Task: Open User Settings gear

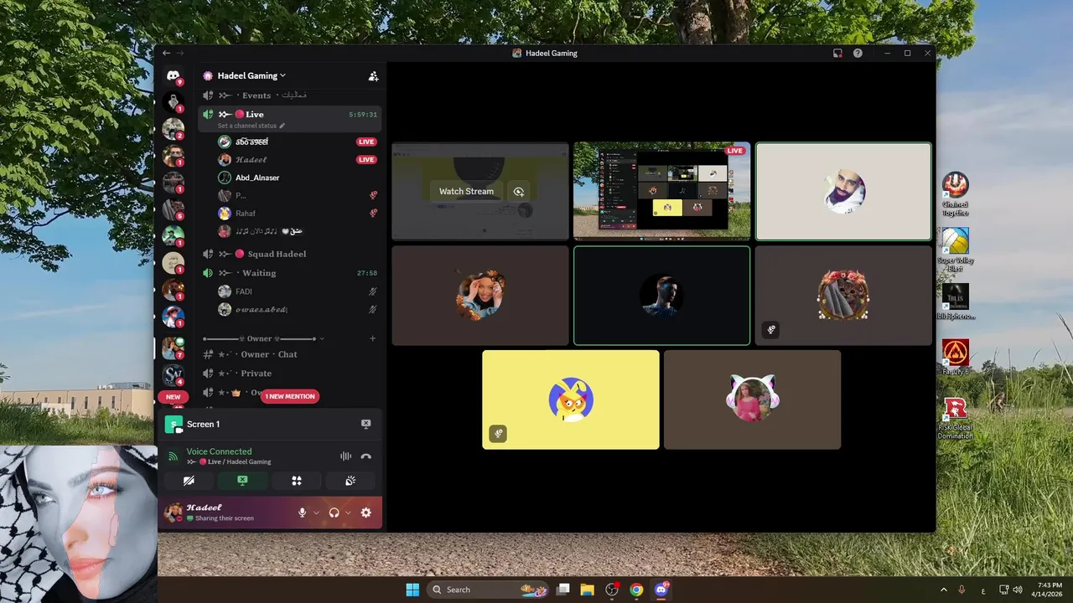Action: tap(365, 513)
